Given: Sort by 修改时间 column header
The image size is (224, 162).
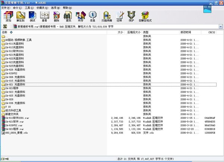Looking at the screenshot, I should pos(190,32).
